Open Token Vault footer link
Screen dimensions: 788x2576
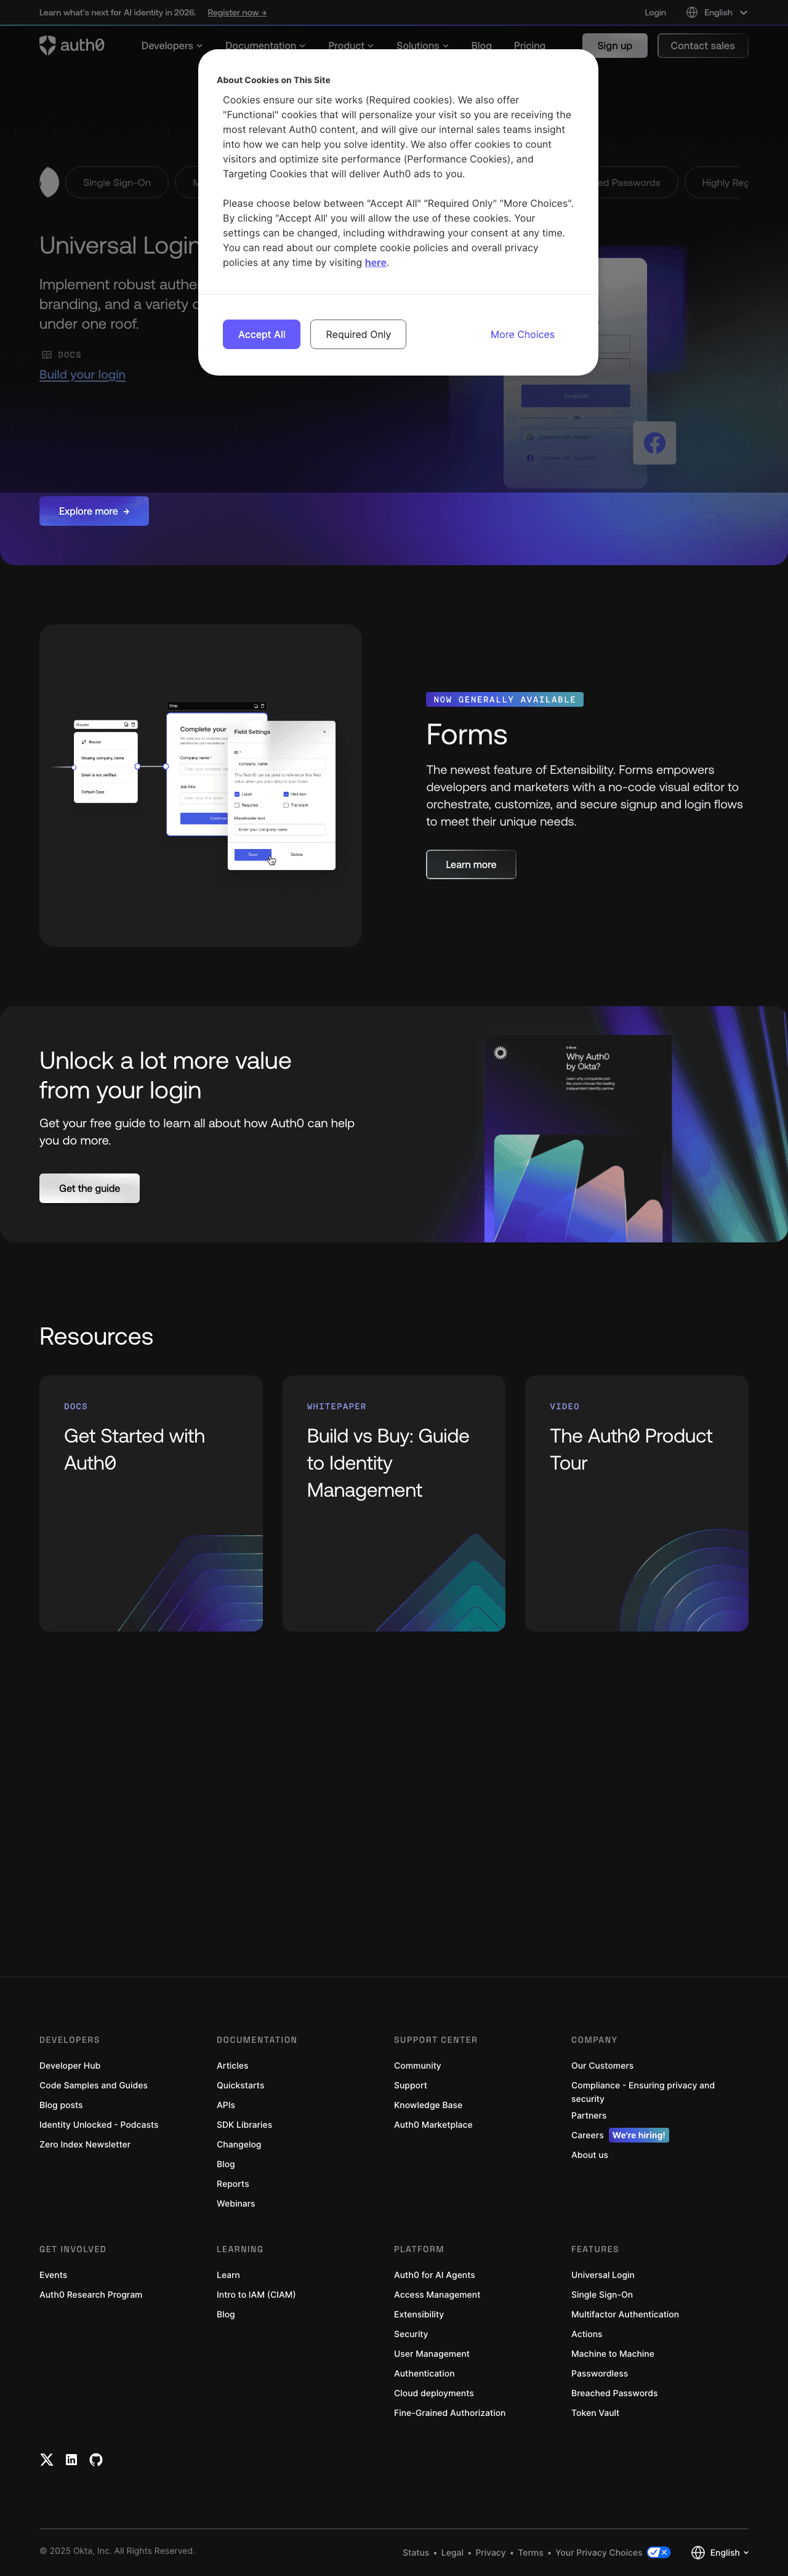pyautogui.click(x=595, y=2413)
